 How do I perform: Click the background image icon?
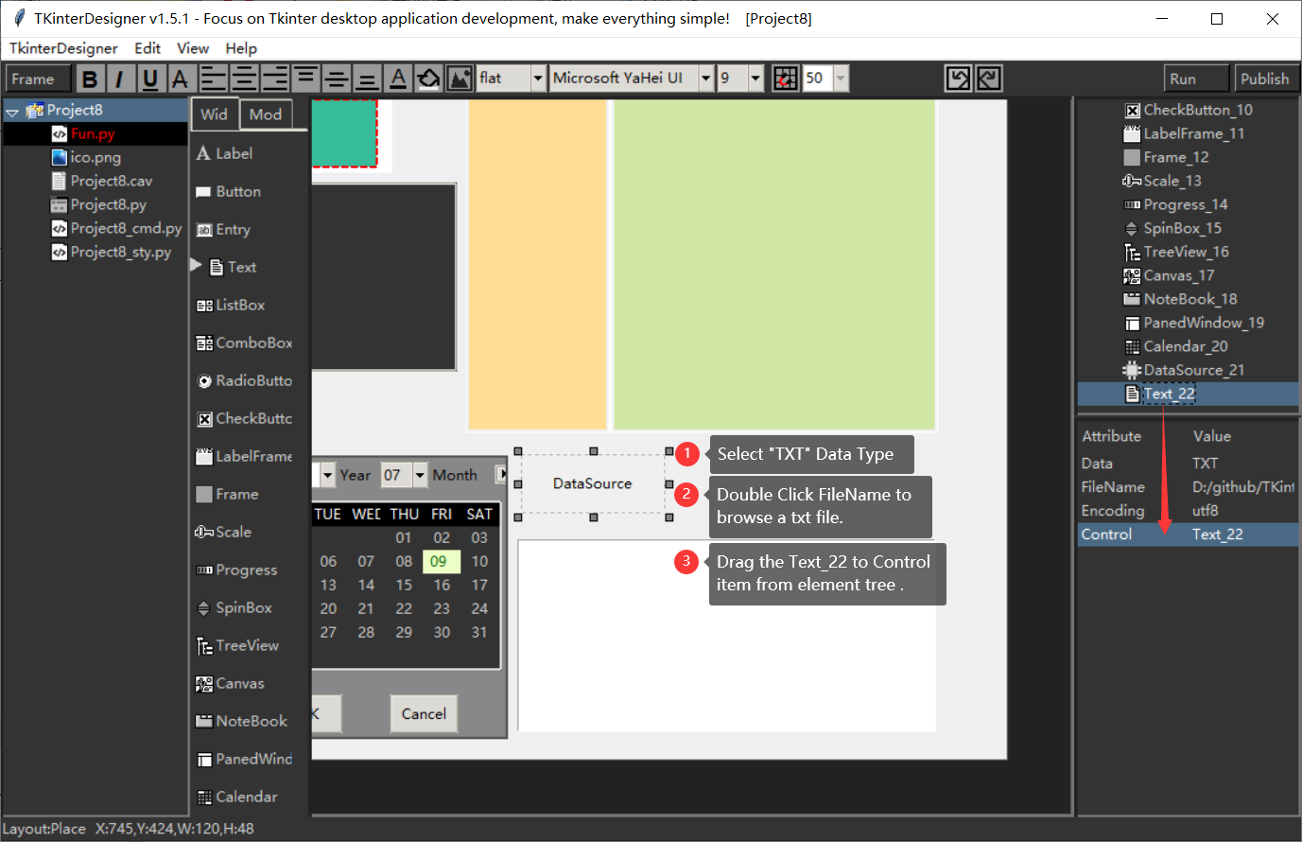(460, 79)
